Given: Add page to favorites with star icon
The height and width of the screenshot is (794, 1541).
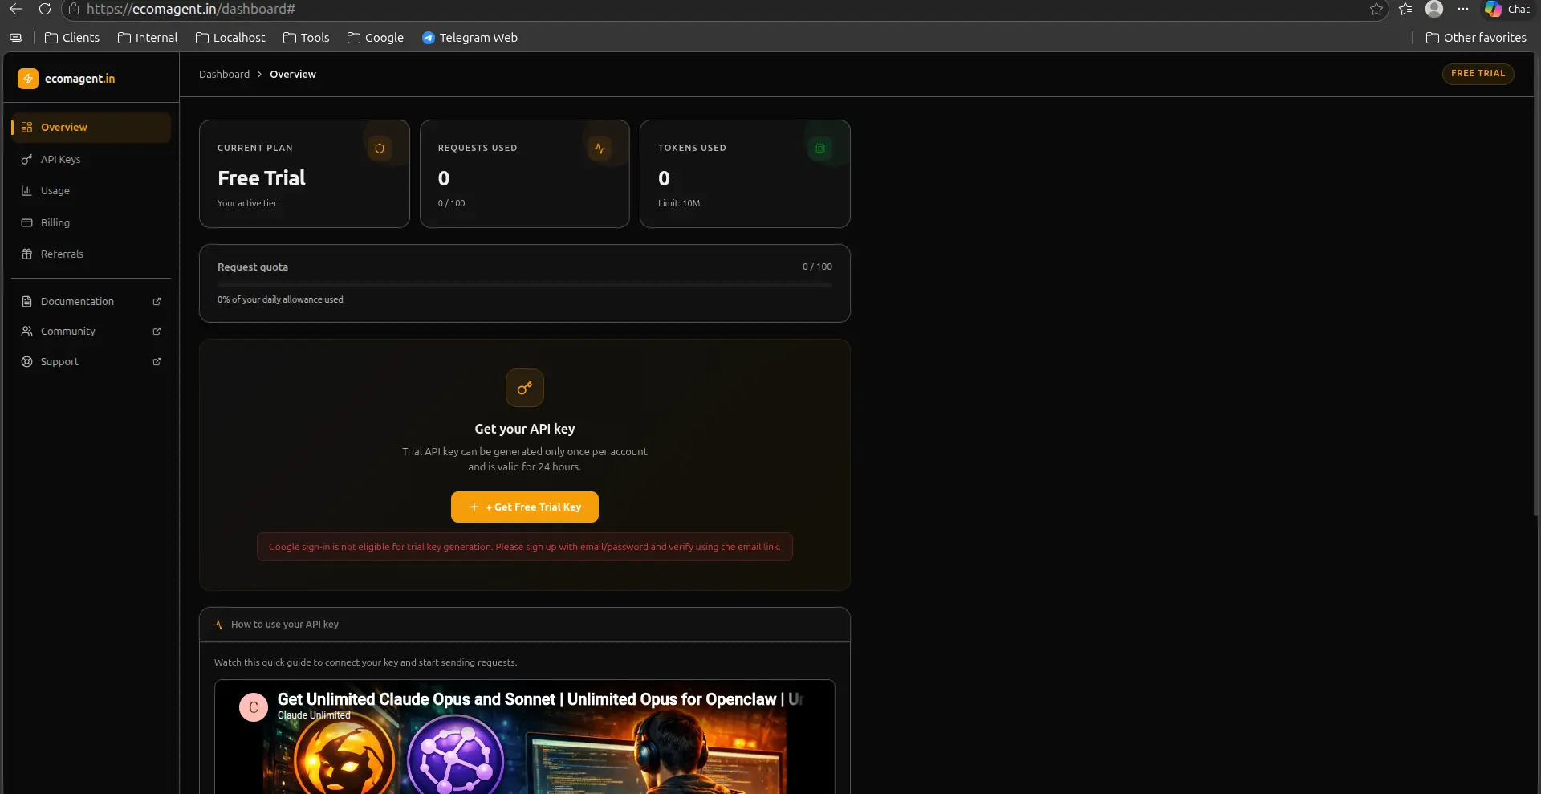Looking at the screenshot, I should (x=1376, y=9).
